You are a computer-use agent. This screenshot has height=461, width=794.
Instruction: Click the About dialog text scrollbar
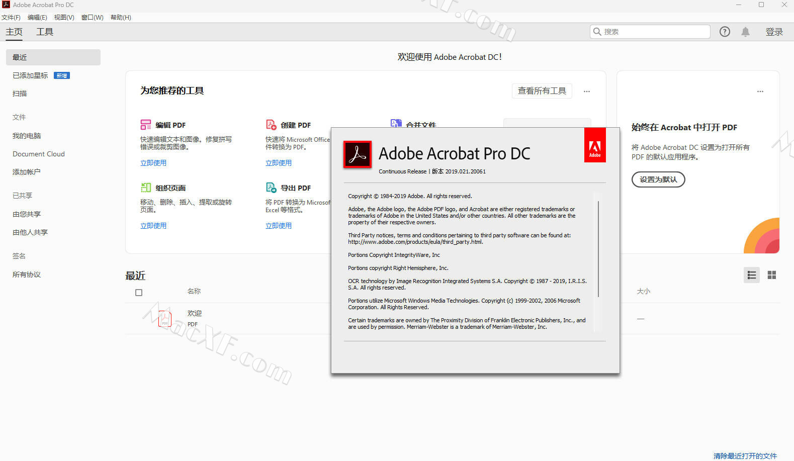coord(598,249)
